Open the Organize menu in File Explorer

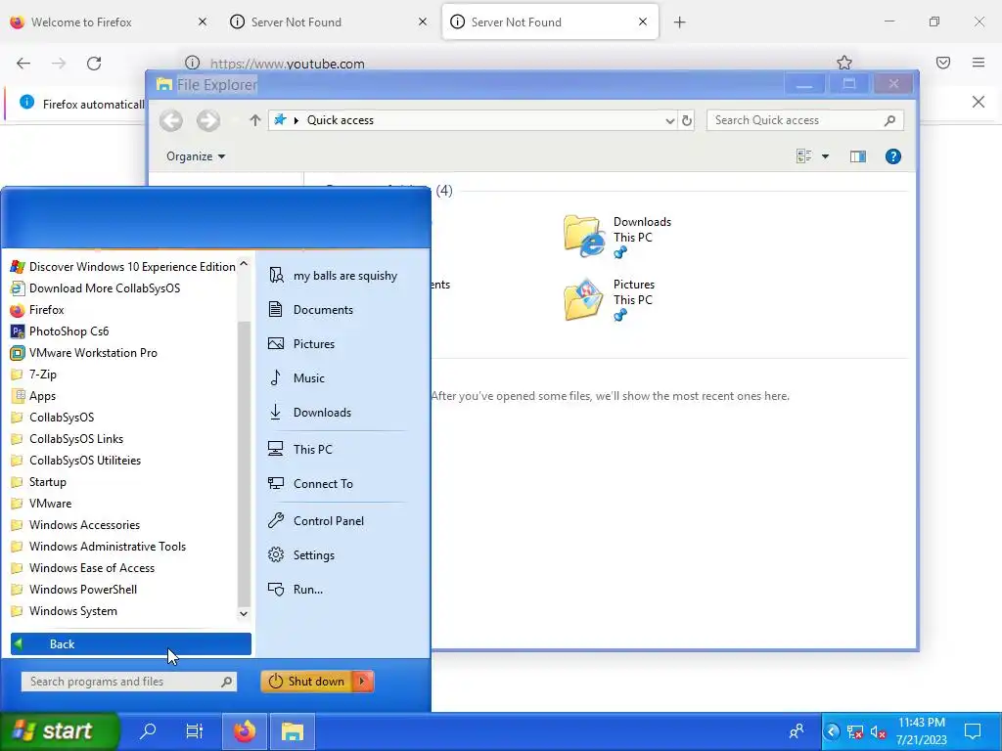click(x=196, y=156)
